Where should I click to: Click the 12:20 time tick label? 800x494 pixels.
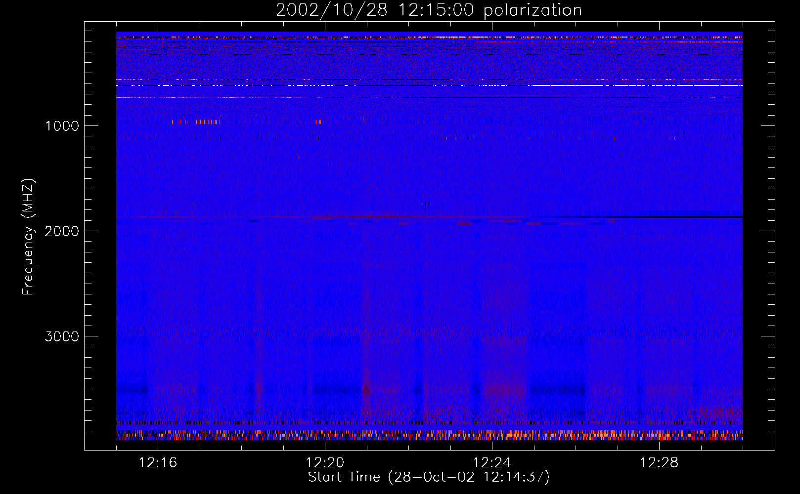325,463
